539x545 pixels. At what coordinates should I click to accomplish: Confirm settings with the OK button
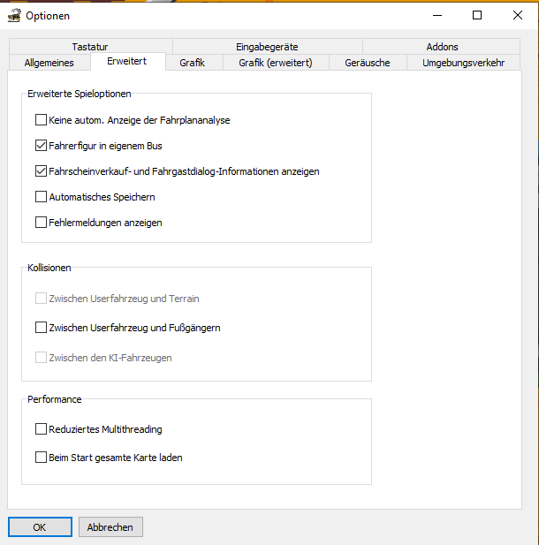[x=40, y=527]
